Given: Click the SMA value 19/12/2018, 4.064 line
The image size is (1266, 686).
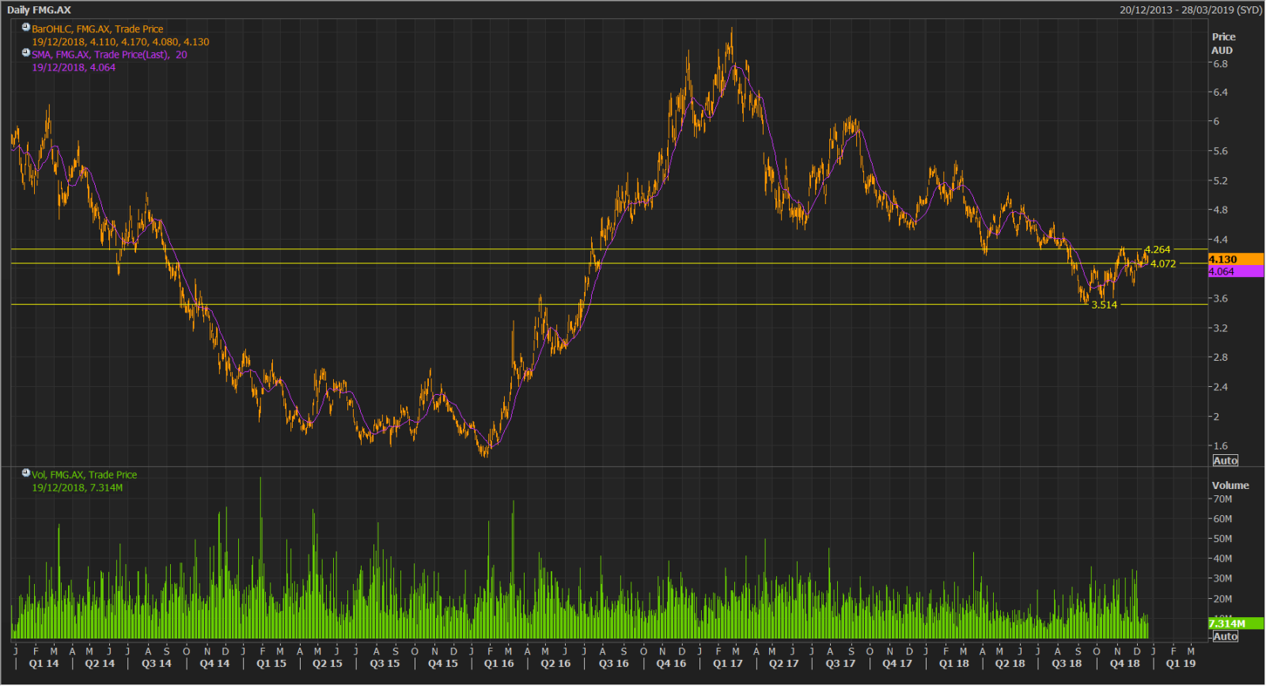Looking at the screenshot, I should tap(74, 67).
